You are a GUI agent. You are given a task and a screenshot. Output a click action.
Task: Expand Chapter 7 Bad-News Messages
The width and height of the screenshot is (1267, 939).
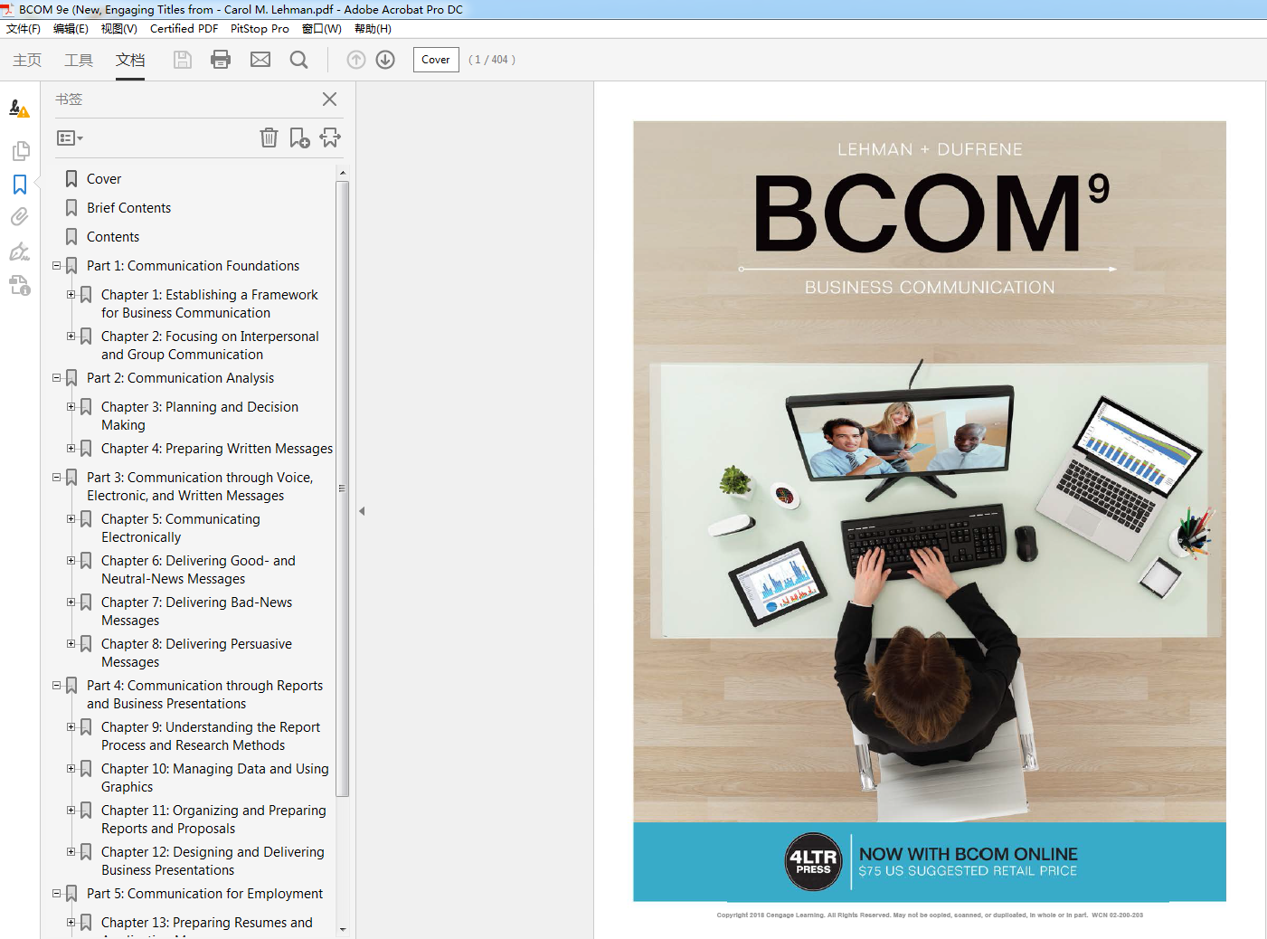coord(71,602)
